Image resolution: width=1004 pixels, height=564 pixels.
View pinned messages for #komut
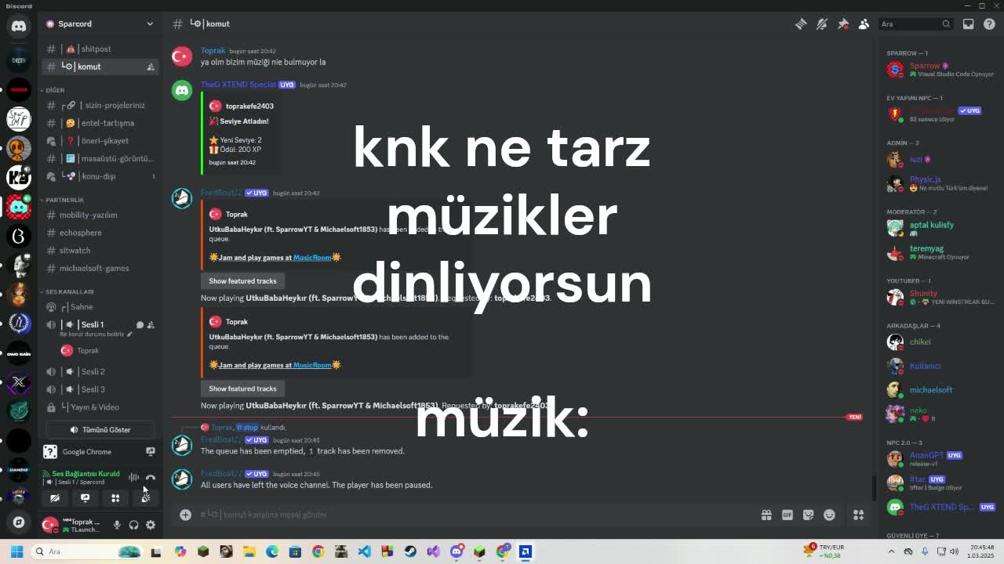click(x=842, y=23)
